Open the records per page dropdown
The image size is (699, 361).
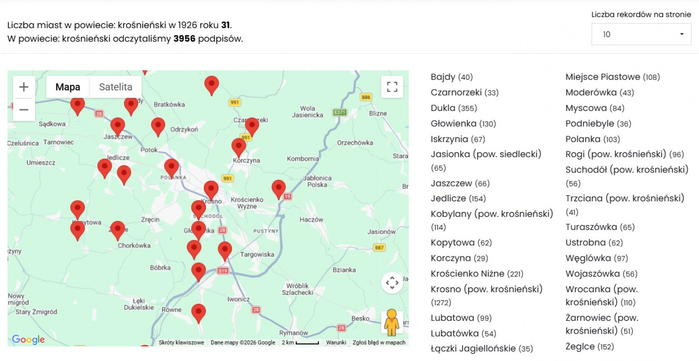(x=641, y=34)
